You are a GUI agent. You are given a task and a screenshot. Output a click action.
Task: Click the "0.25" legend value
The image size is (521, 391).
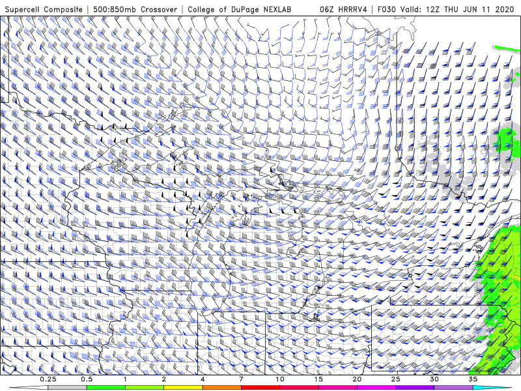click(x=48, y=379)
